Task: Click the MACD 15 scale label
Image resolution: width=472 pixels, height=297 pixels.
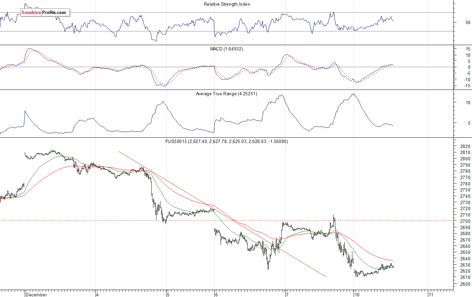Action: 468,49
